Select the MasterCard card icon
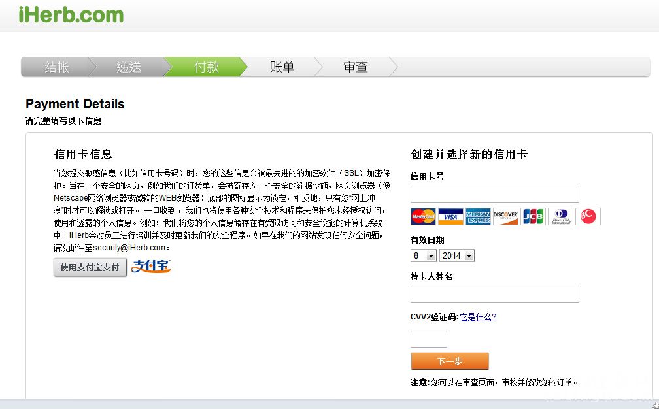 coord(423,217)
